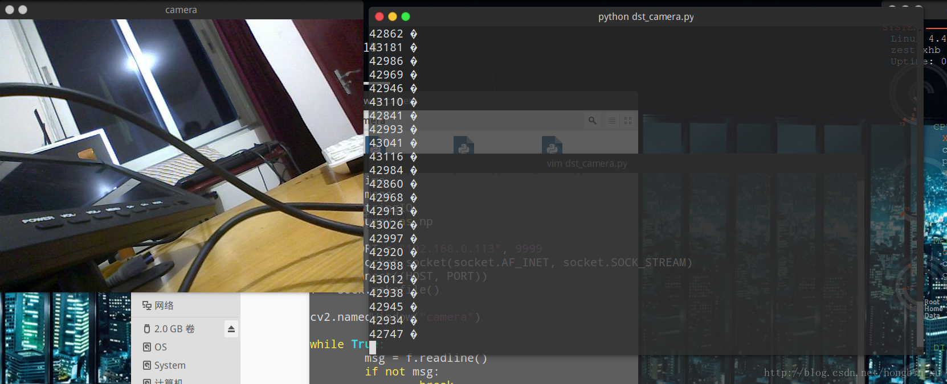Click the terminal cursor block at bottom
The width and height of the screenshot is (947, 384).
(373, 347)
